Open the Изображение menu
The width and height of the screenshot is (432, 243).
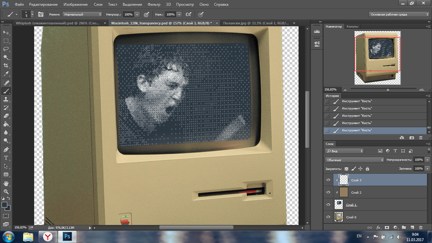76,4
